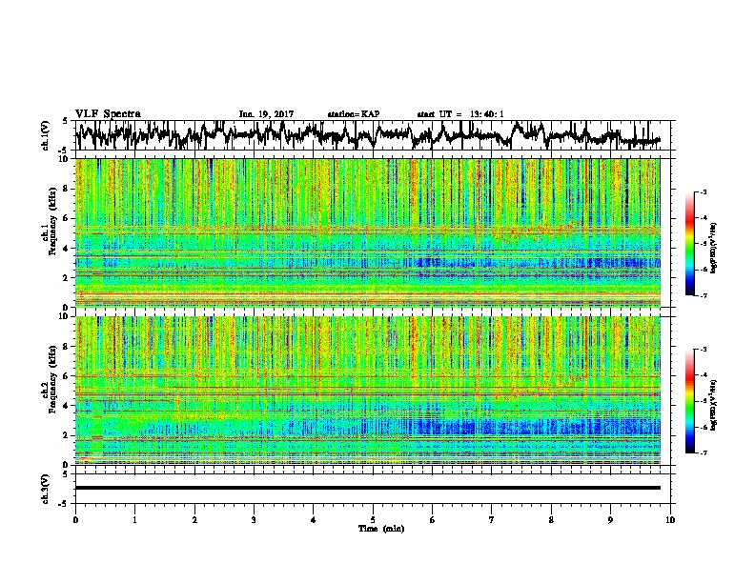Screen dimensions: 755x583
Task: Click the time axis tick label "4"
Action: [x=314, y=519]
